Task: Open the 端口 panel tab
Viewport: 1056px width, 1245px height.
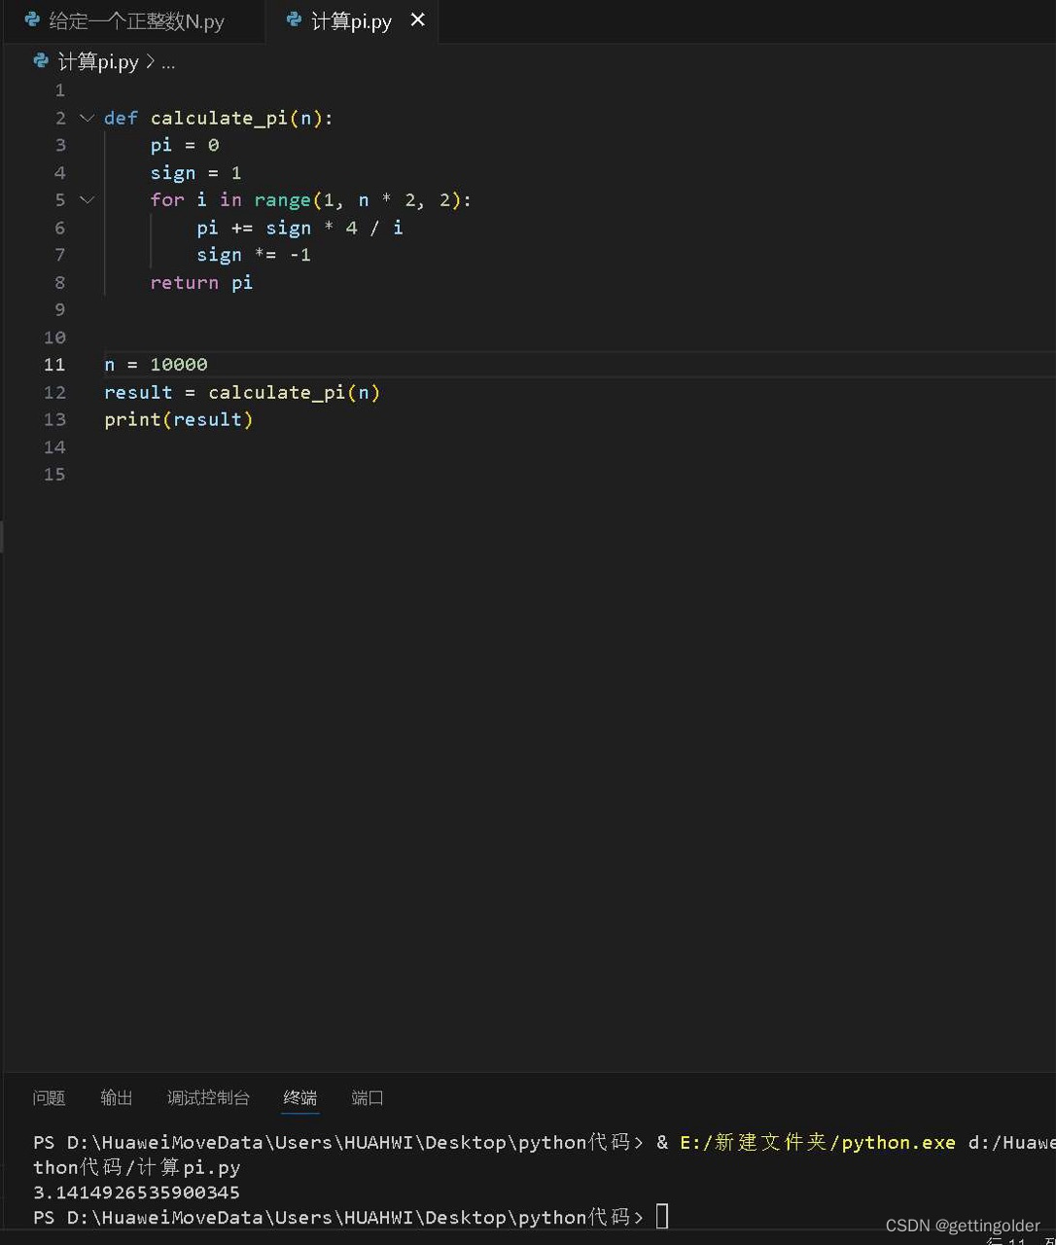Action: click(x=368, y=1097)
